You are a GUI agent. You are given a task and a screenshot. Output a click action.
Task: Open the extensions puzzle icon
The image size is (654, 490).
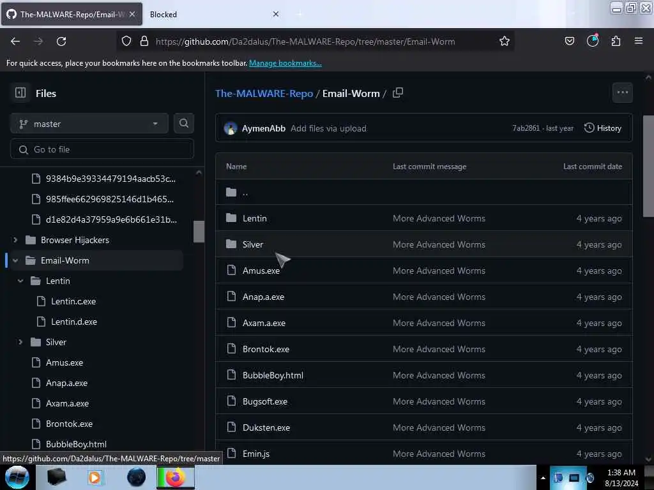tap(616, 41)
